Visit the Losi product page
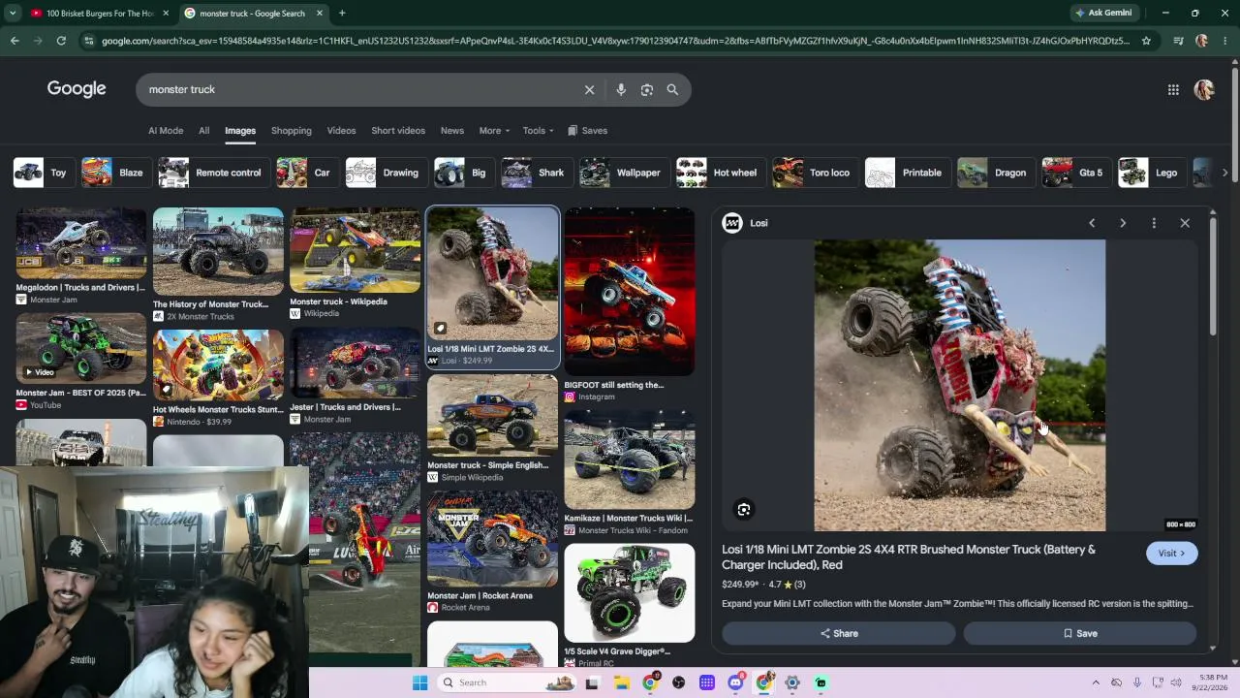This screenshot has height=698, width=1240. click(1171, 554)
